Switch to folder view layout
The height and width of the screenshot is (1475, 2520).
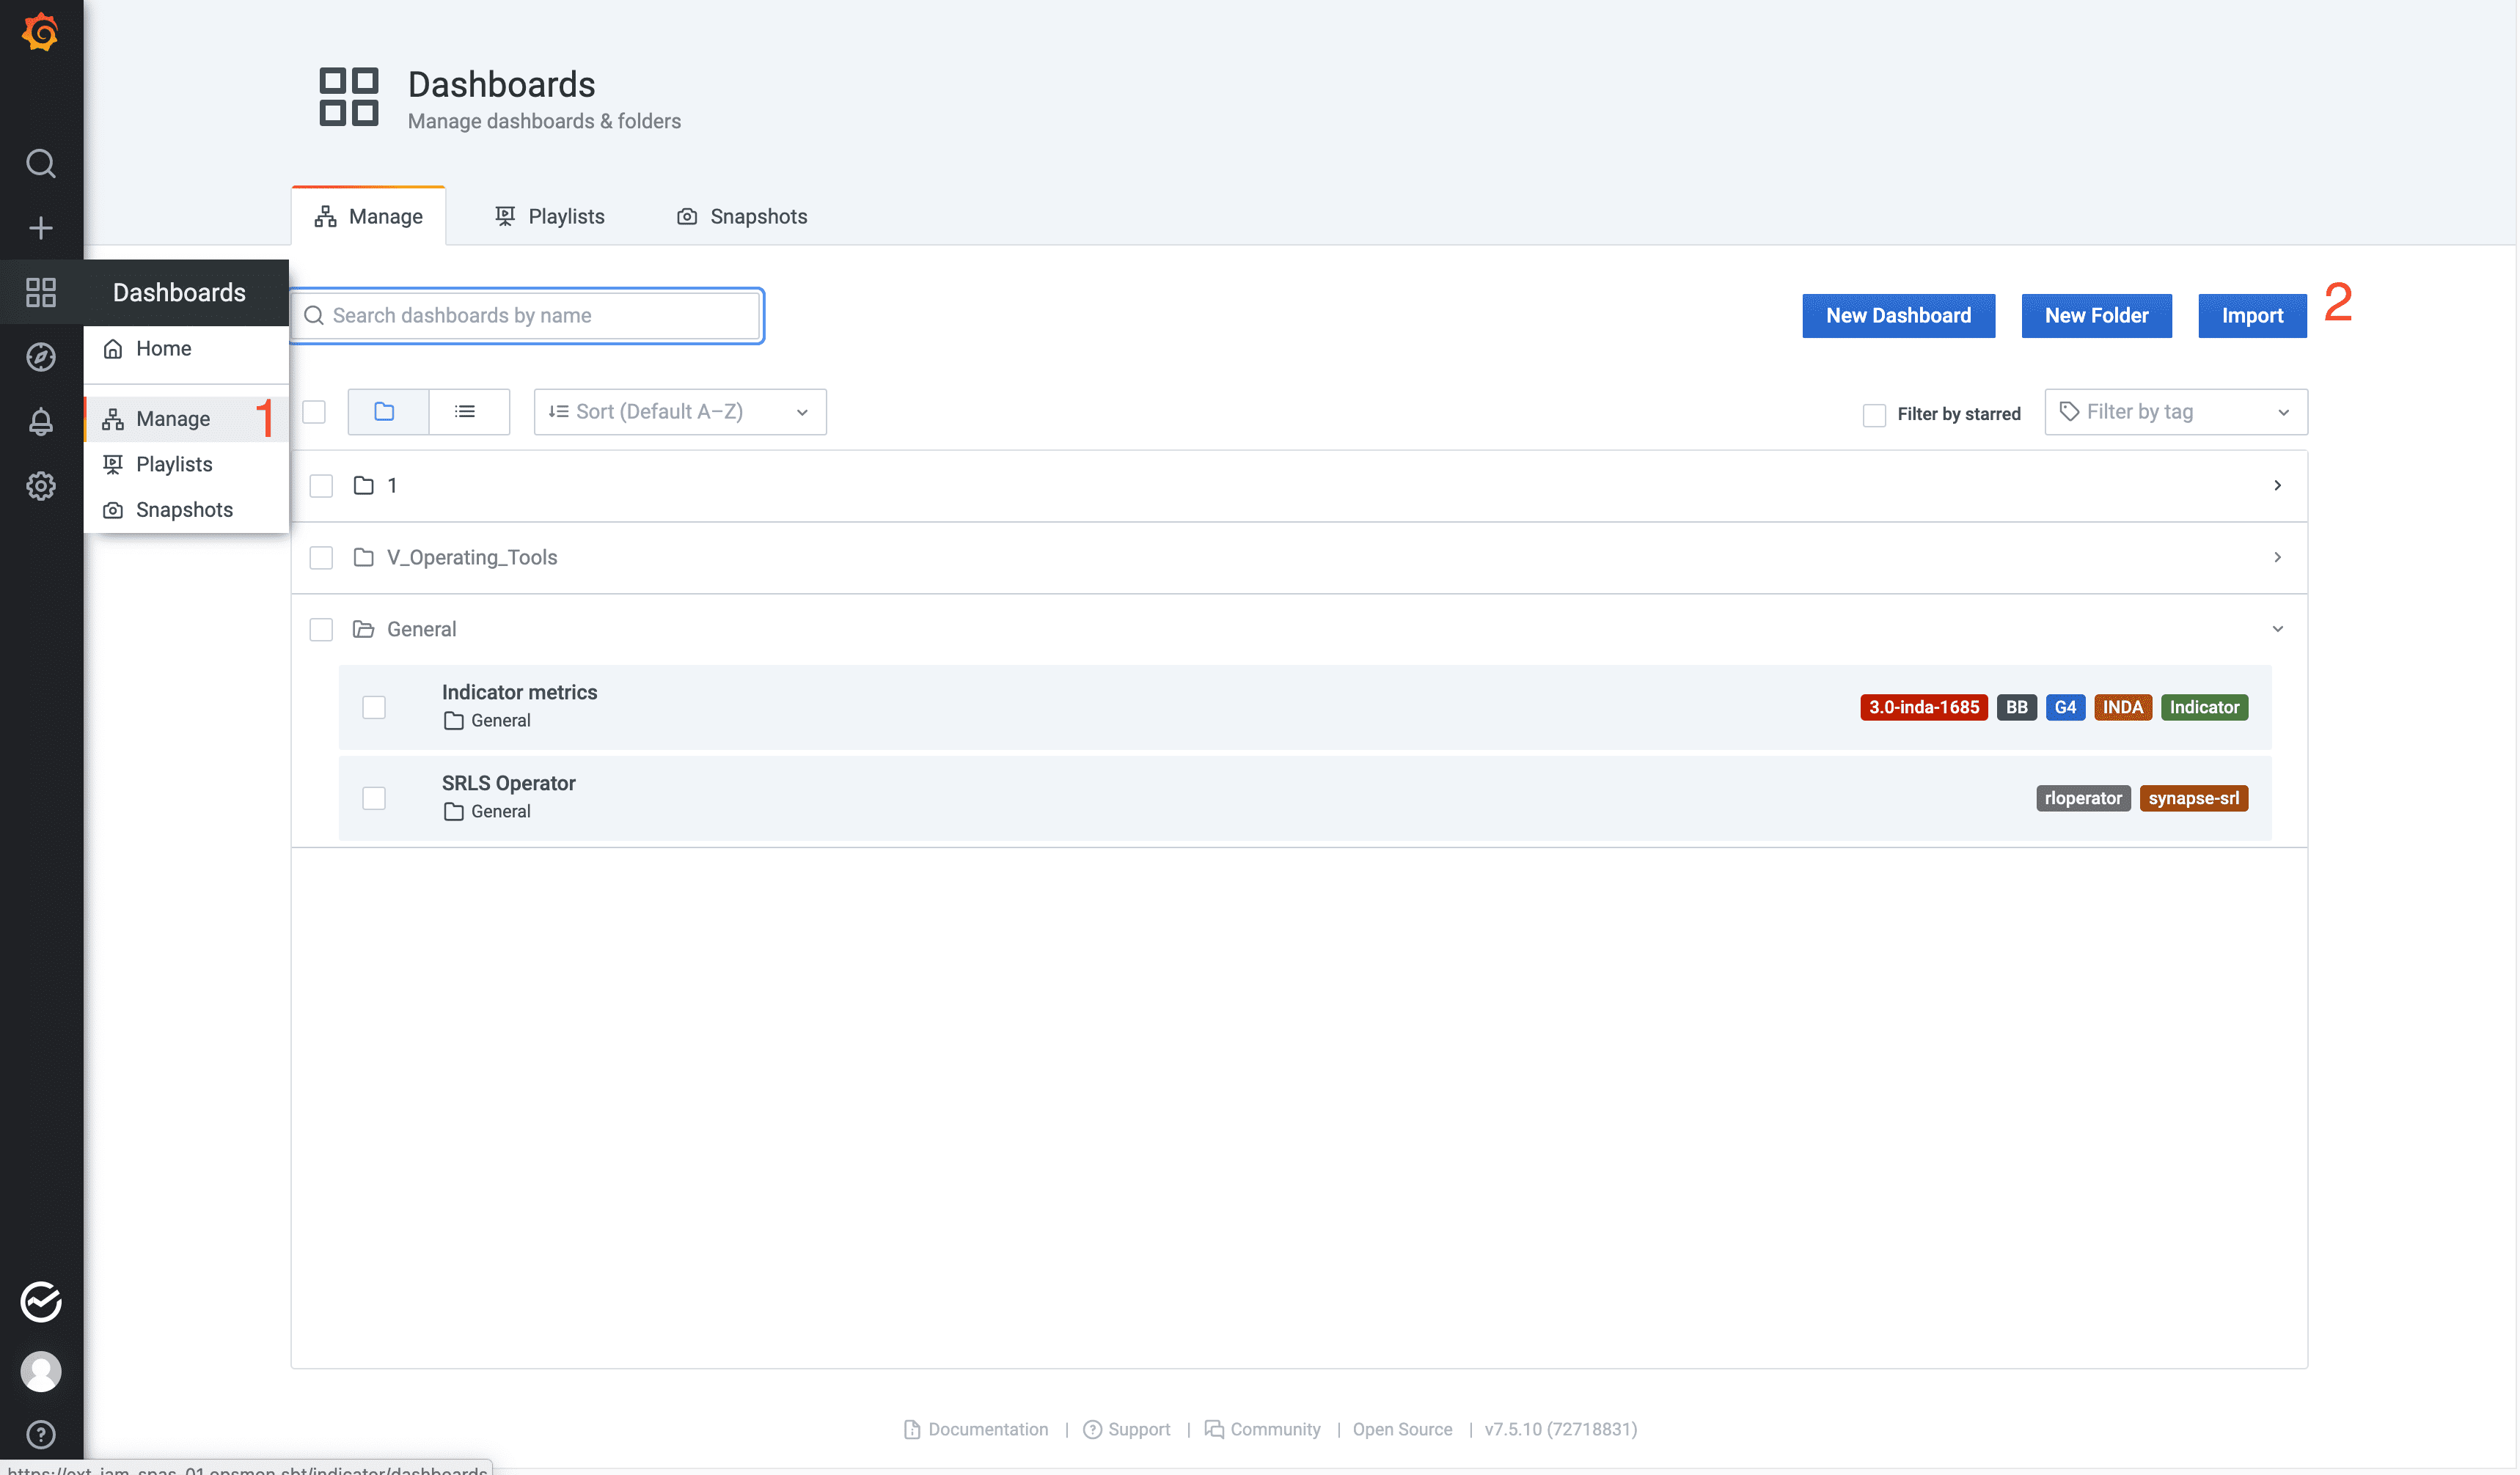pos(386,412)
